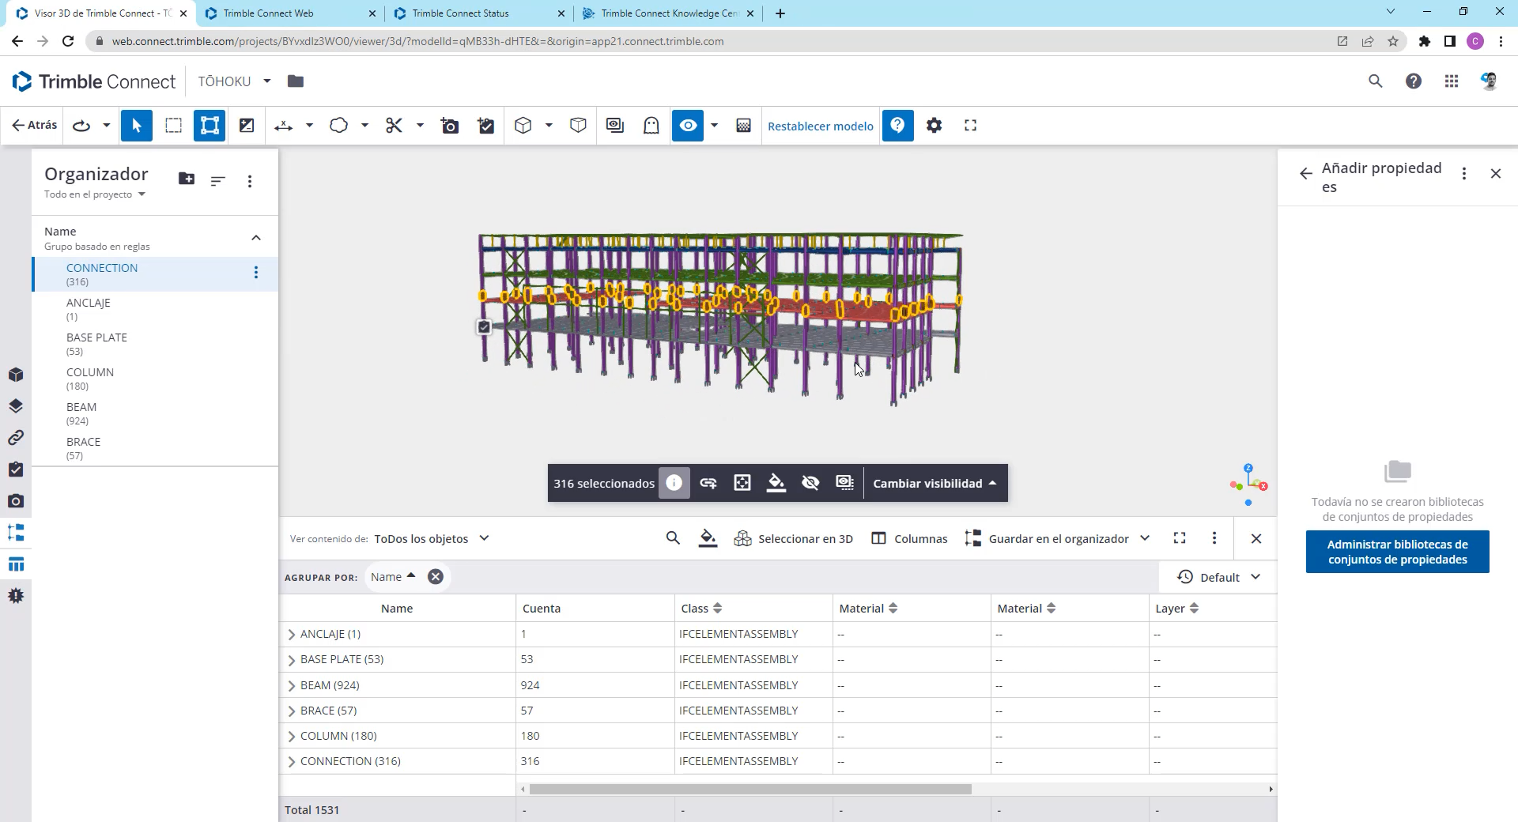
Task: Select the lasso cloud tool
Action: point(338,126)
